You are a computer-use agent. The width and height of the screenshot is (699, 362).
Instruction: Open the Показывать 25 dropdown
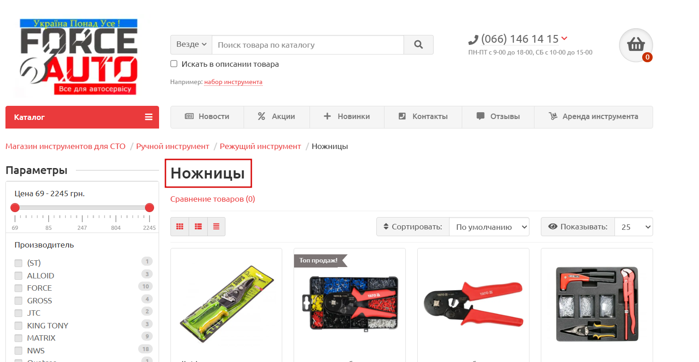tap(634, 227)
